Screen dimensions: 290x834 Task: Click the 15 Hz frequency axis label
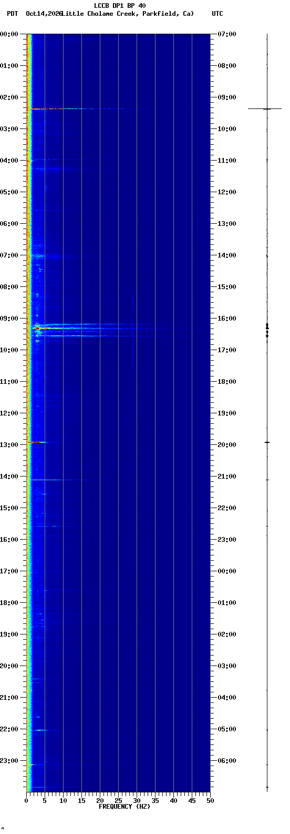tap(81, 801)
